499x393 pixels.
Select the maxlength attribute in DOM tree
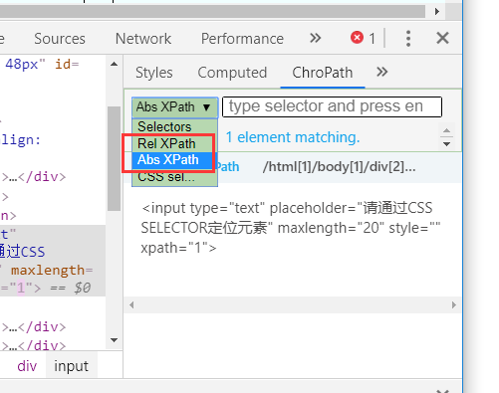tap(48, 271)
